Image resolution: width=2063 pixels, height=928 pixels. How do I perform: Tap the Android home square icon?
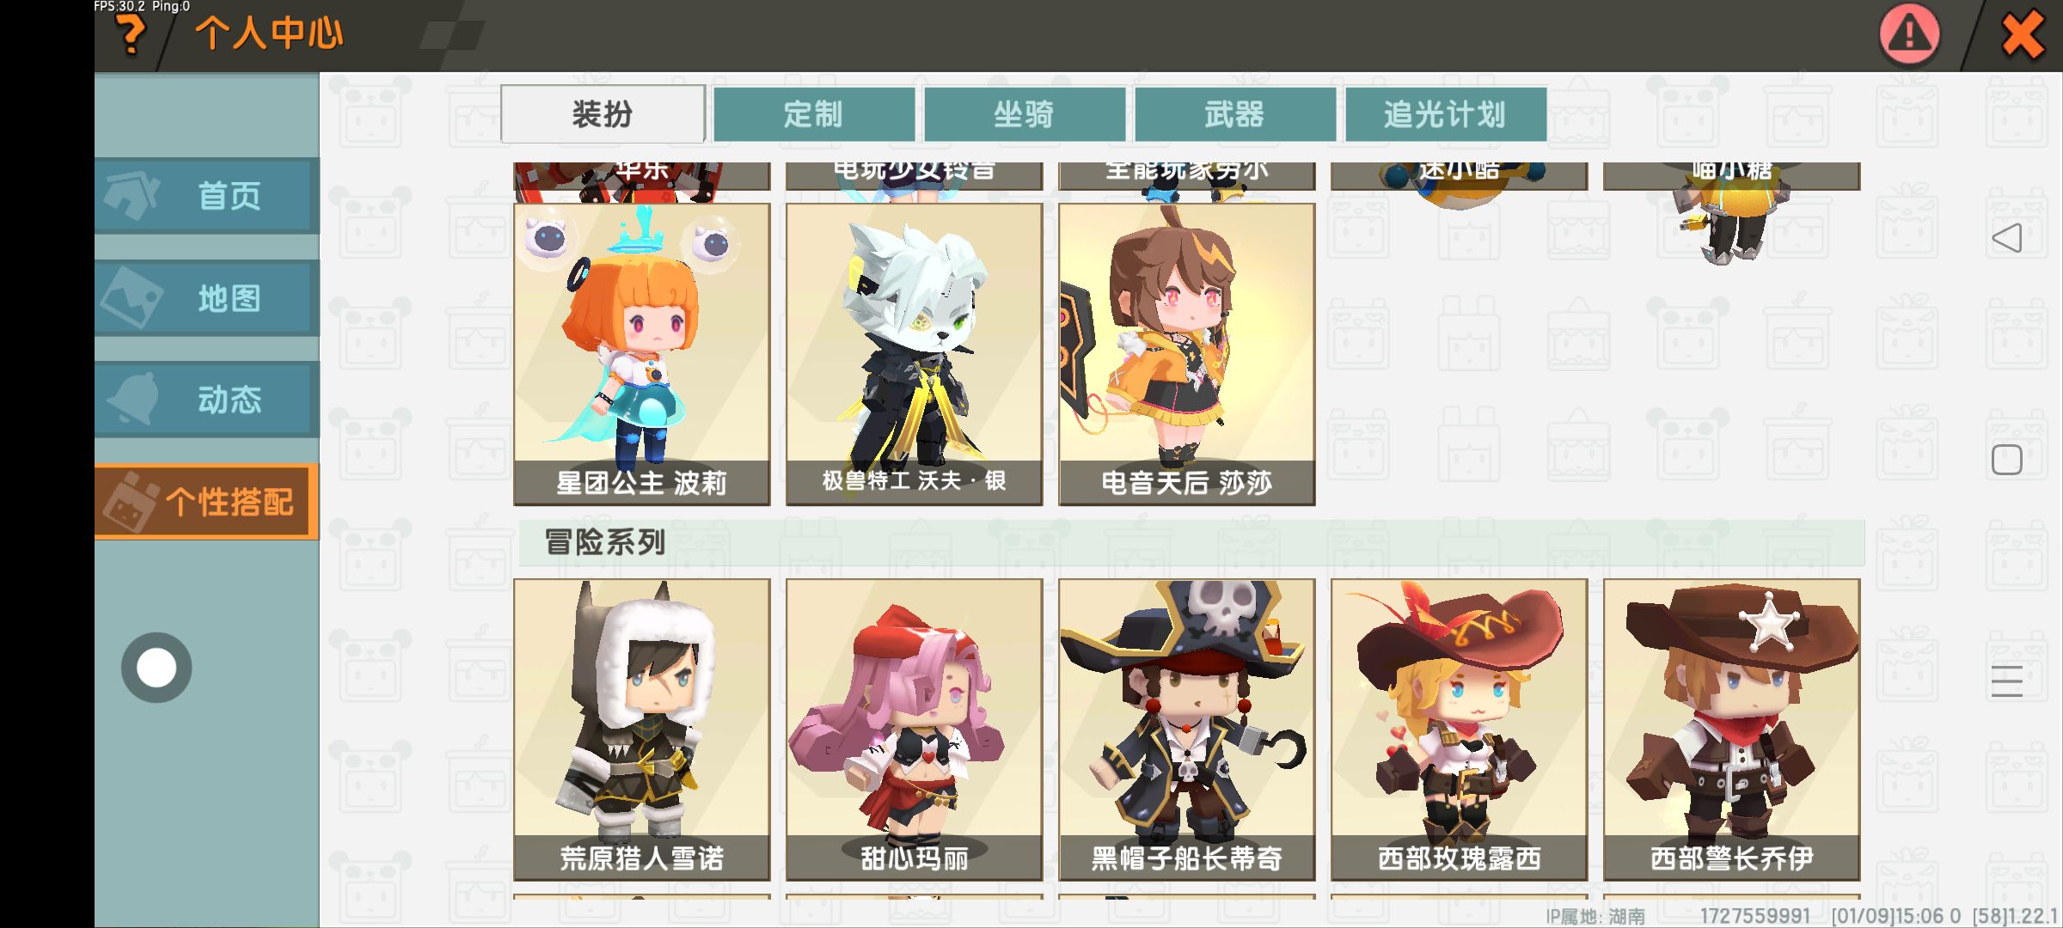2007,460
